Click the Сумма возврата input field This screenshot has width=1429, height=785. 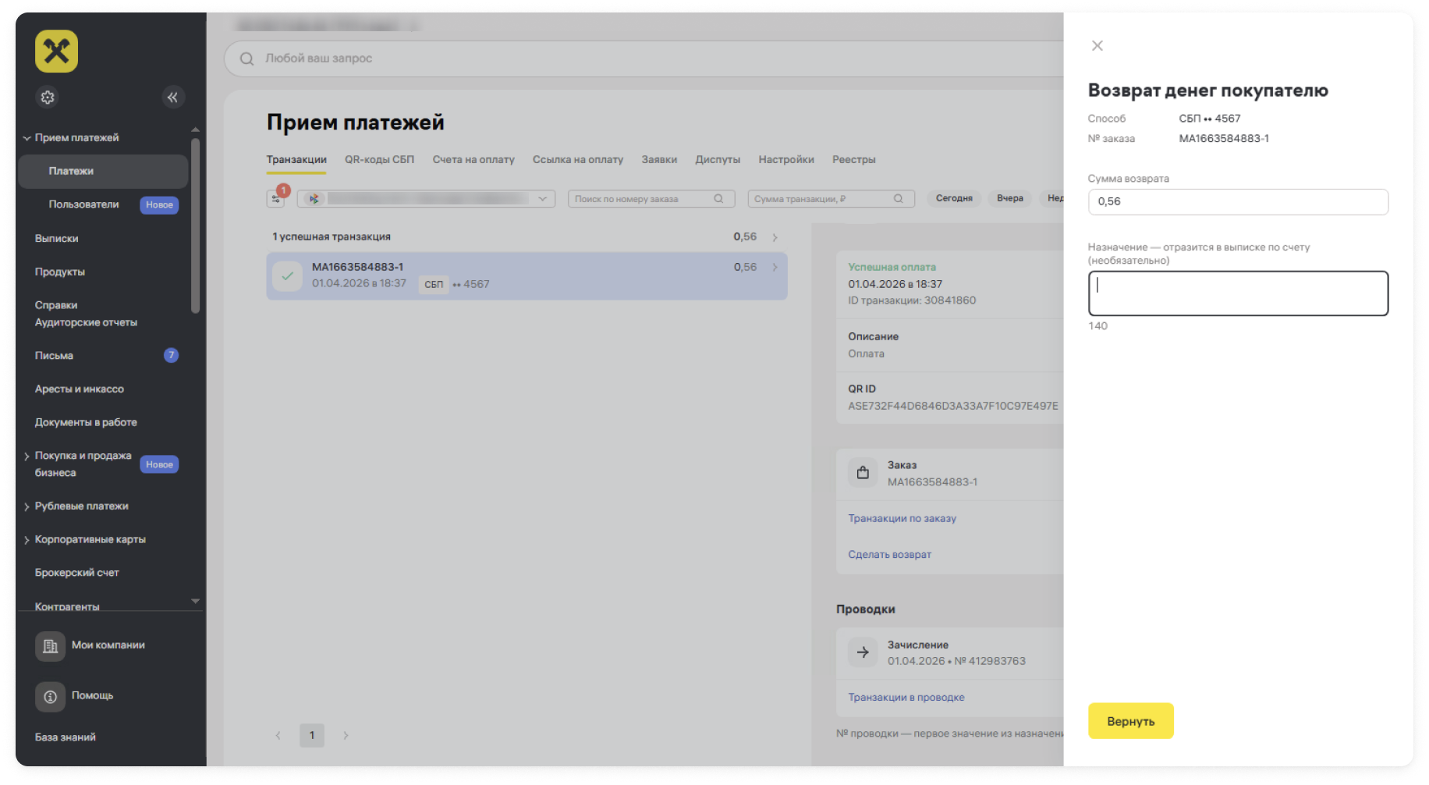coord(1238,202)
